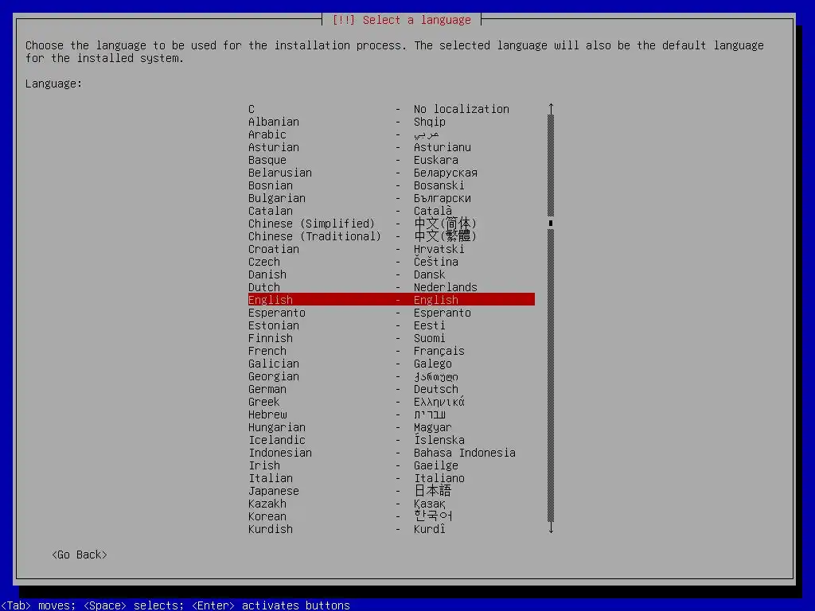Select the Arabic language row
The width and height of the screenshot is (815, 611).
(392, 134)
